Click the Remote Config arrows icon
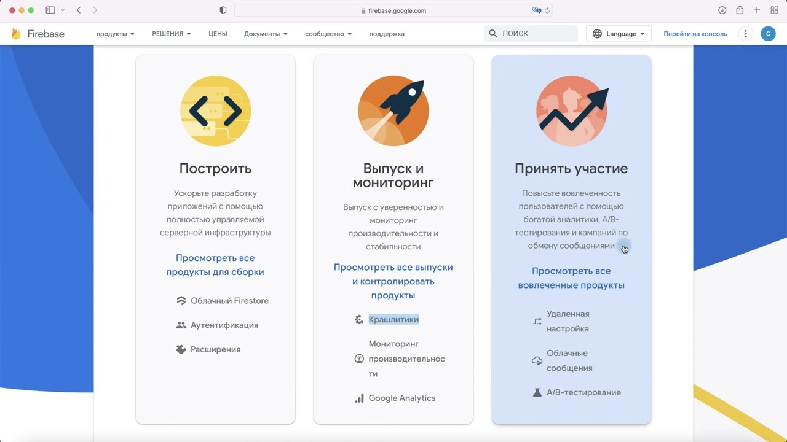 coord(537,321)
